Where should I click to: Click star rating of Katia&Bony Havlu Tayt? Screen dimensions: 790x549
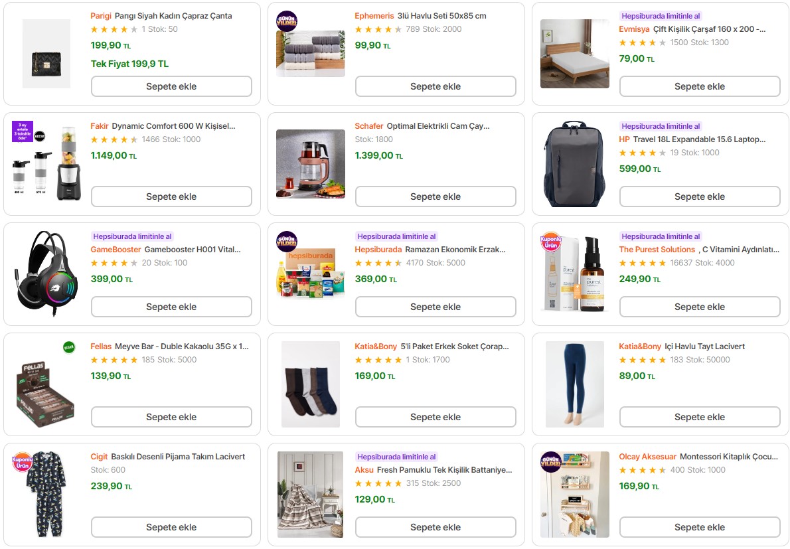coord(643,360)
